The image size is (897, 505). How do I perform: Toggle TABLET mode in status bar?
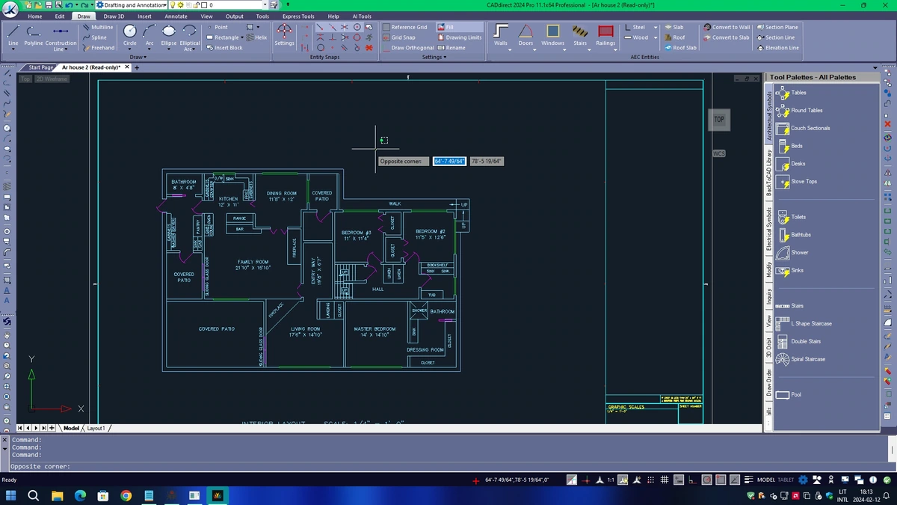click(x=786, y=480)
